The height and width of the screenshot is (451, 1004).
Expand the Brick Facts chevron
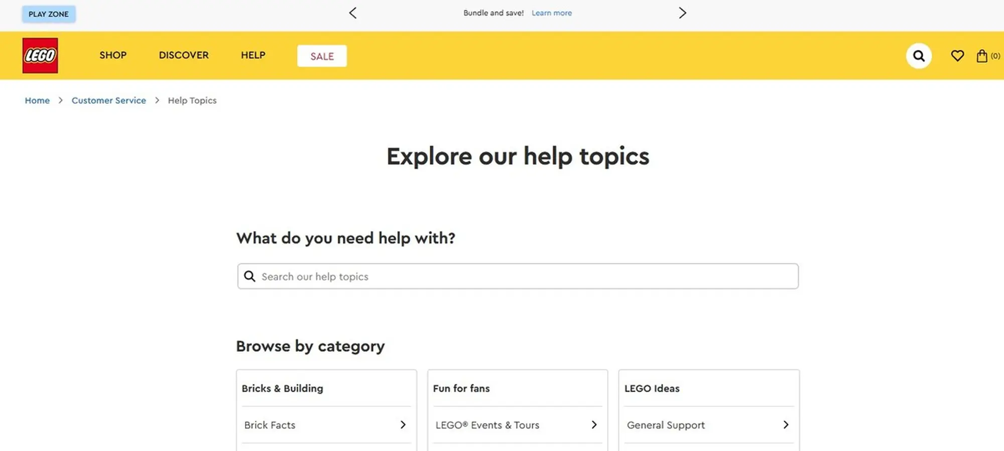pos(403,425)
